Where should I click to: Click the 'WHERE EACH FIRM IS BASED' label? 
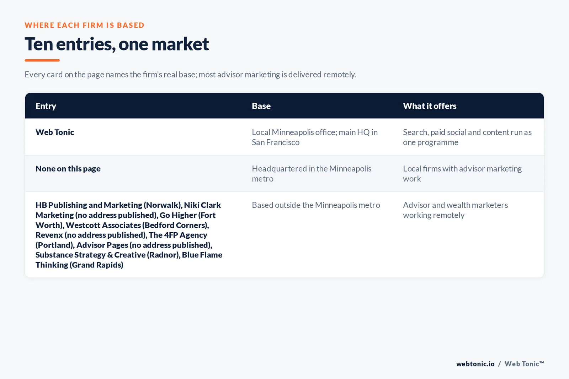point(85,25)
